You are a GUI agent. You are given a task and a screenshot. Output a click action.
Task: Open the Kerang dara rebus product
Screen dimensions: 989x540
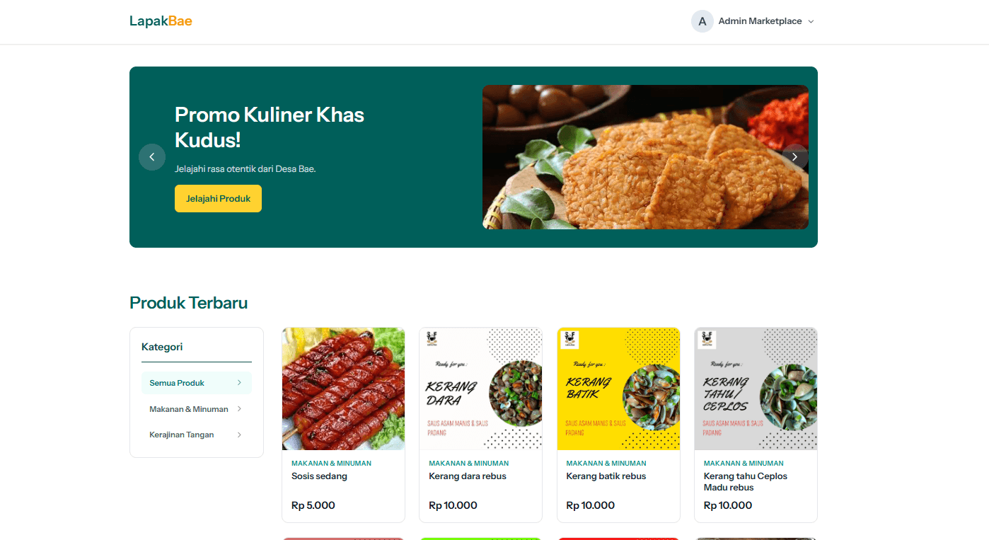click(x=468, y=476)
